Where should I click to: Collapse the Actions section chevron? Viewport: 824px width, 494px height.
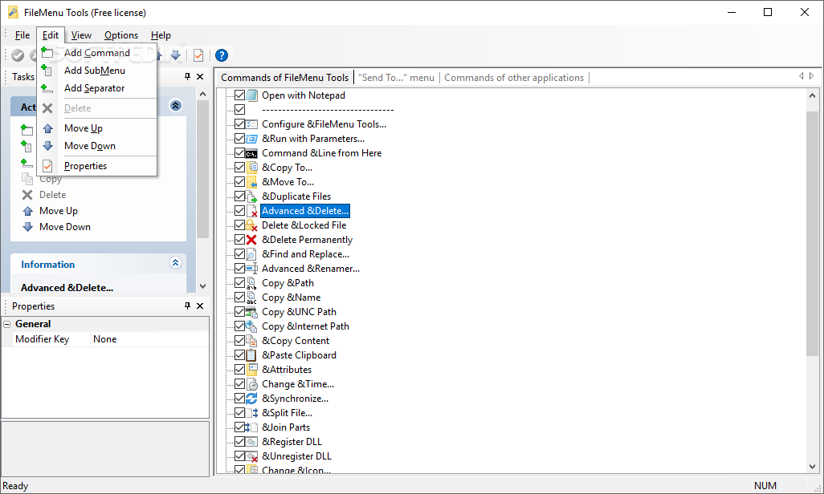(x=176, y=106)
